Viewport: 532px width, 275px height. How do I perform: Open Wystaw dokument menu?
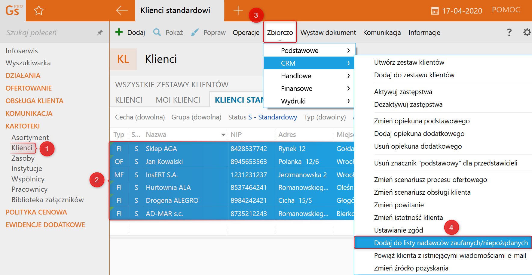(328, 32)
